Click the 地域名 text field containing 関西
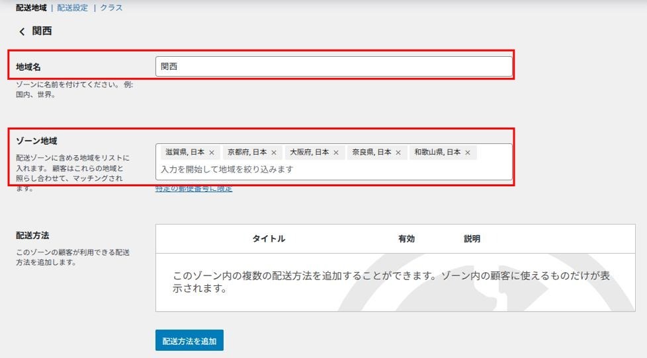 point(333,66)
